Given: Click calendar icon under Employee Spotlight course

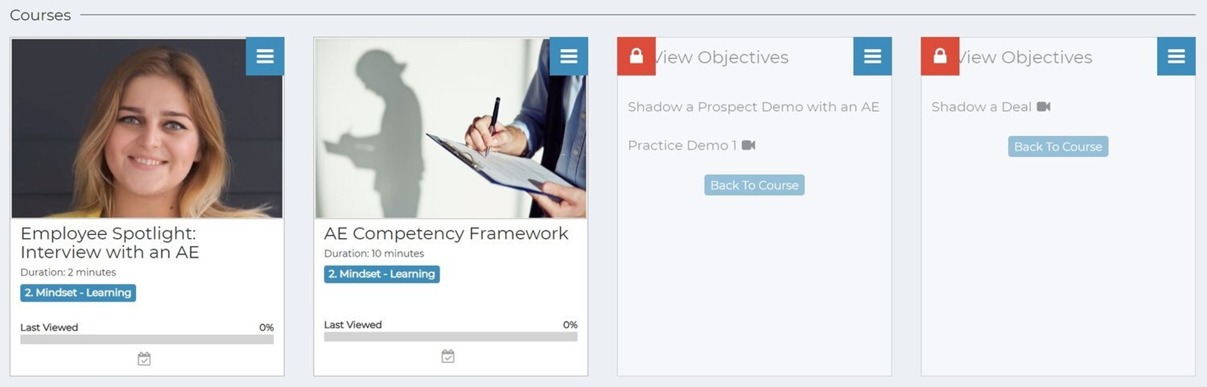Looking at the screenshot, I should pyautogui.click(x=144, y=359).
